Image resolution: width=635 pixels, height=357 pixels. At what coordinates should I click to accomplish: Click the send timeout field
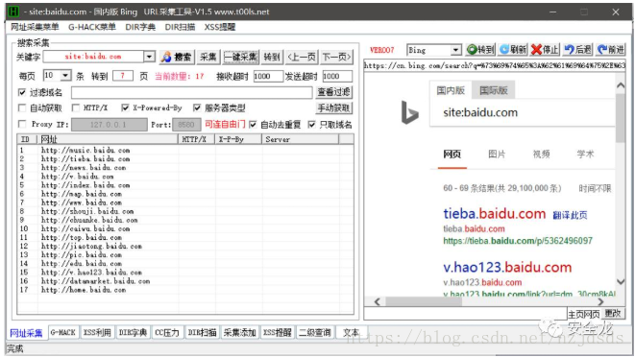click(x=337, y=76)
